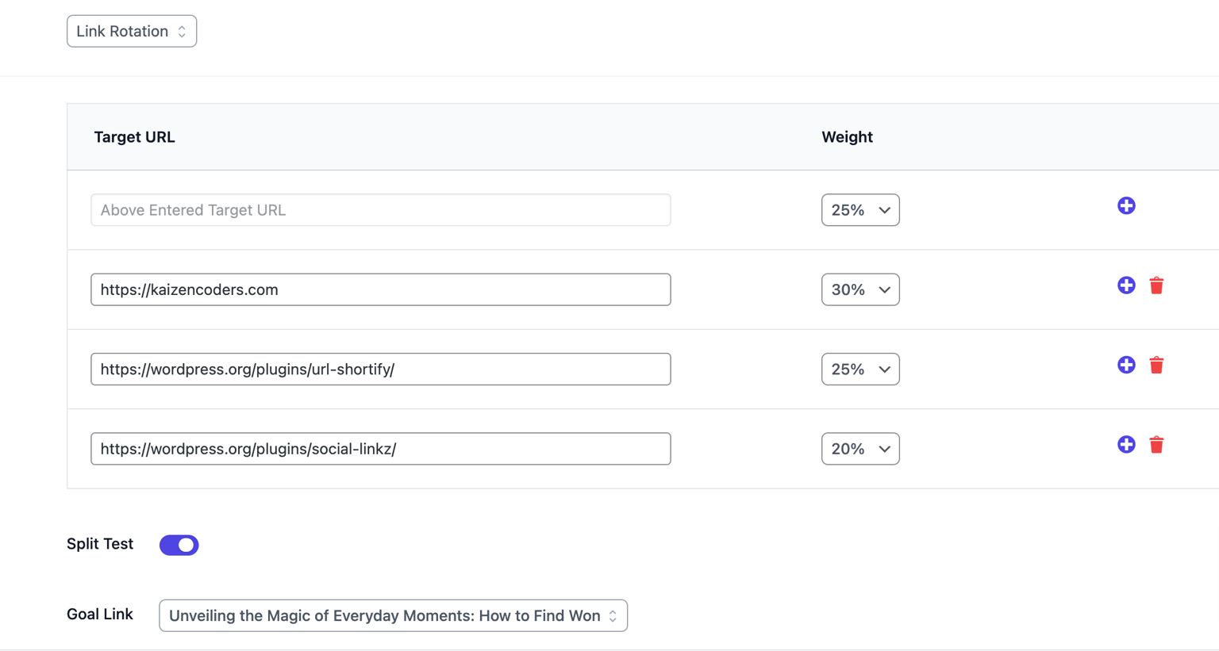Click the Split Test label
The width and height of the screenshot is (1219, 651).
tap(100, 544)
